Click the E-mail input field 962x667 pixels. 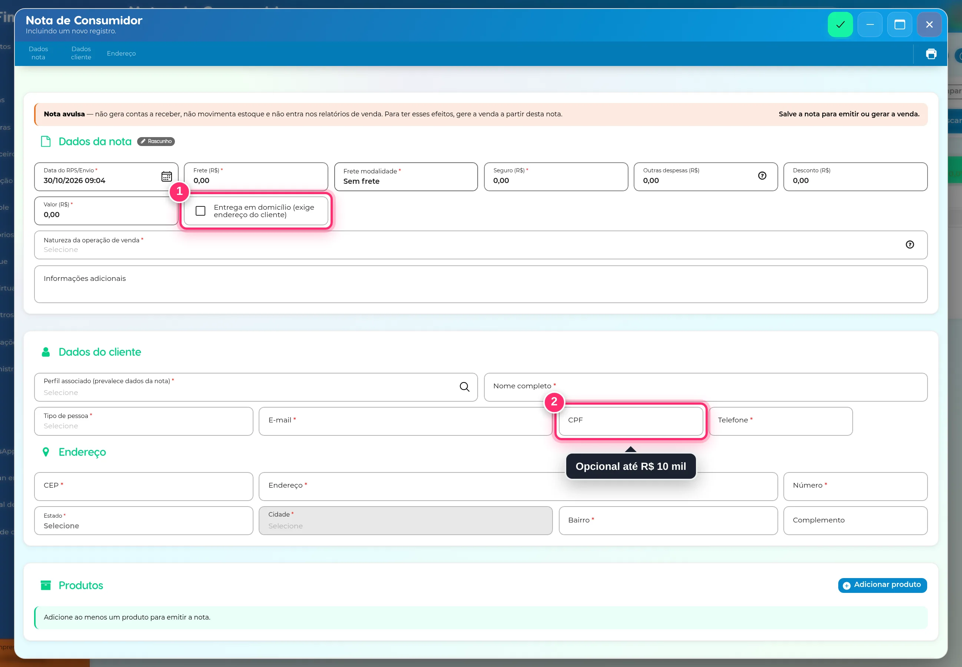(x=405, y=421)
